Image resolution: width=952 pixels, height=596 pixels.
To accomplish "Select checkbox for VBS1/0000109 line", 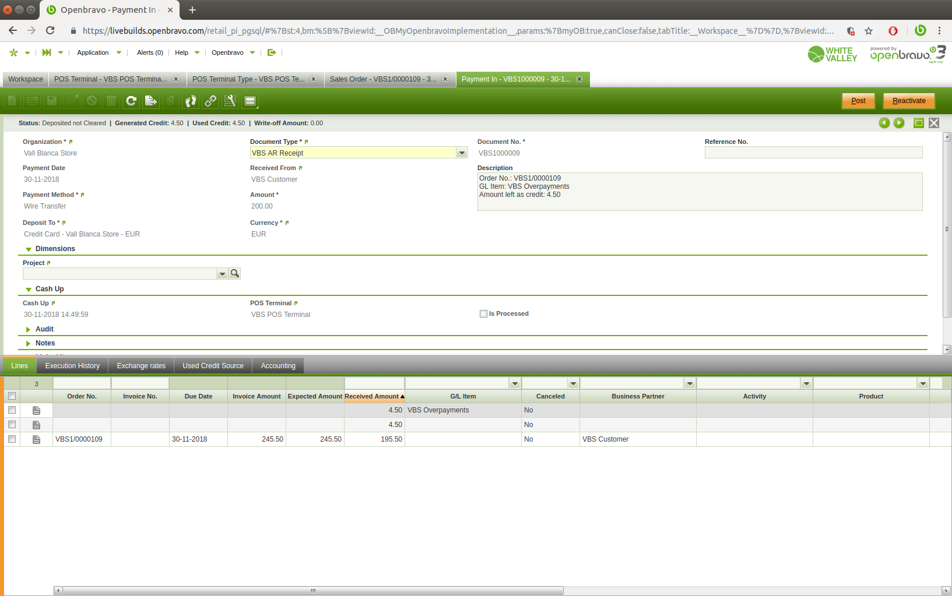I will click(12, 439).
